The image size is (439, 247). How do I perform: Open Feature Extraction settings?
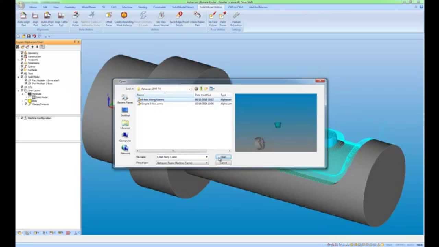point(236,19)
